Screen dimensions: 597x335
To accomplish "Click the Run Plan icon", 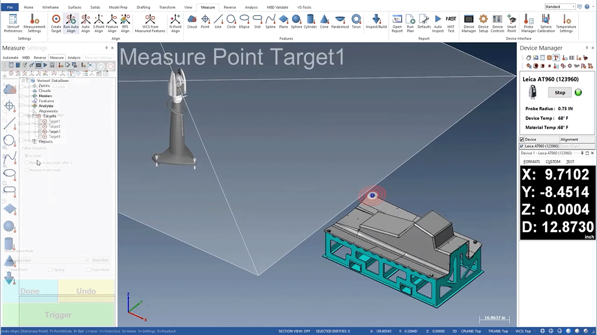I will click(x=410, y=23).
